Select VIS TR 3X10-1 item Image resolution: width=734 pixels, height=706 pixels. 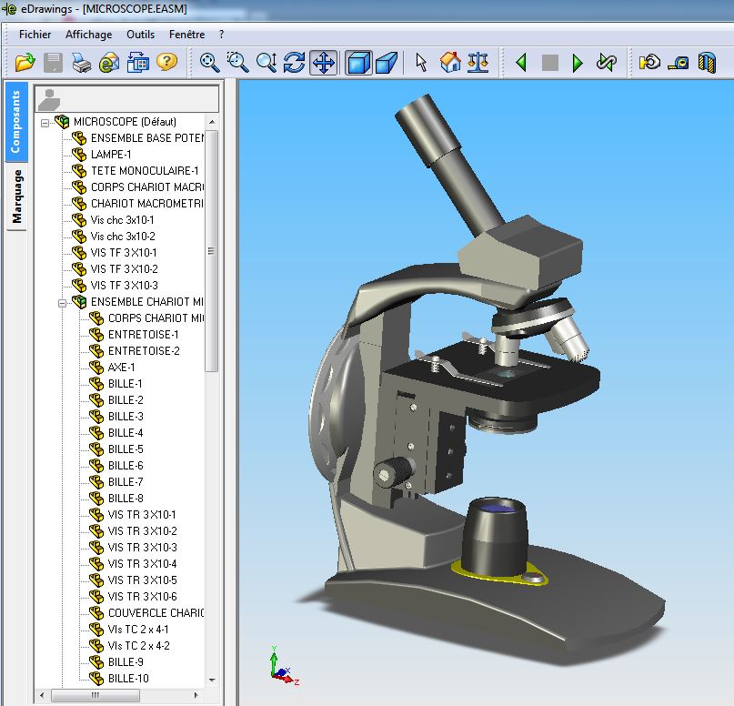point(142,515)
